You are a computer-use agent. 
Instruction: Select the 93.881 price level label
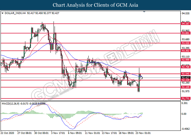(186, 33)
